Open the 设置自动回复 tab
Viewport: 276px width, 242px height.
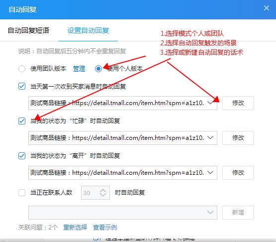point(88,30)
